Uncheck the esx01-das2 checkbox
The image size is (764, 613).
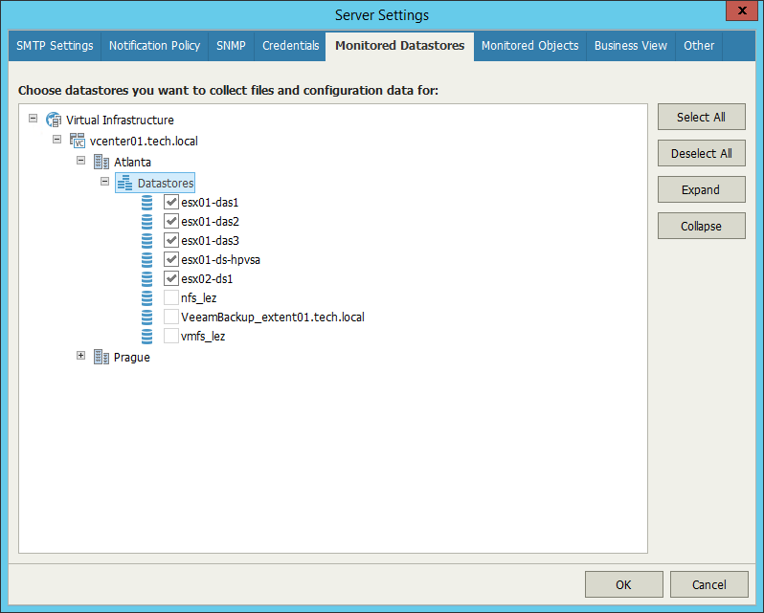[171, 221]
